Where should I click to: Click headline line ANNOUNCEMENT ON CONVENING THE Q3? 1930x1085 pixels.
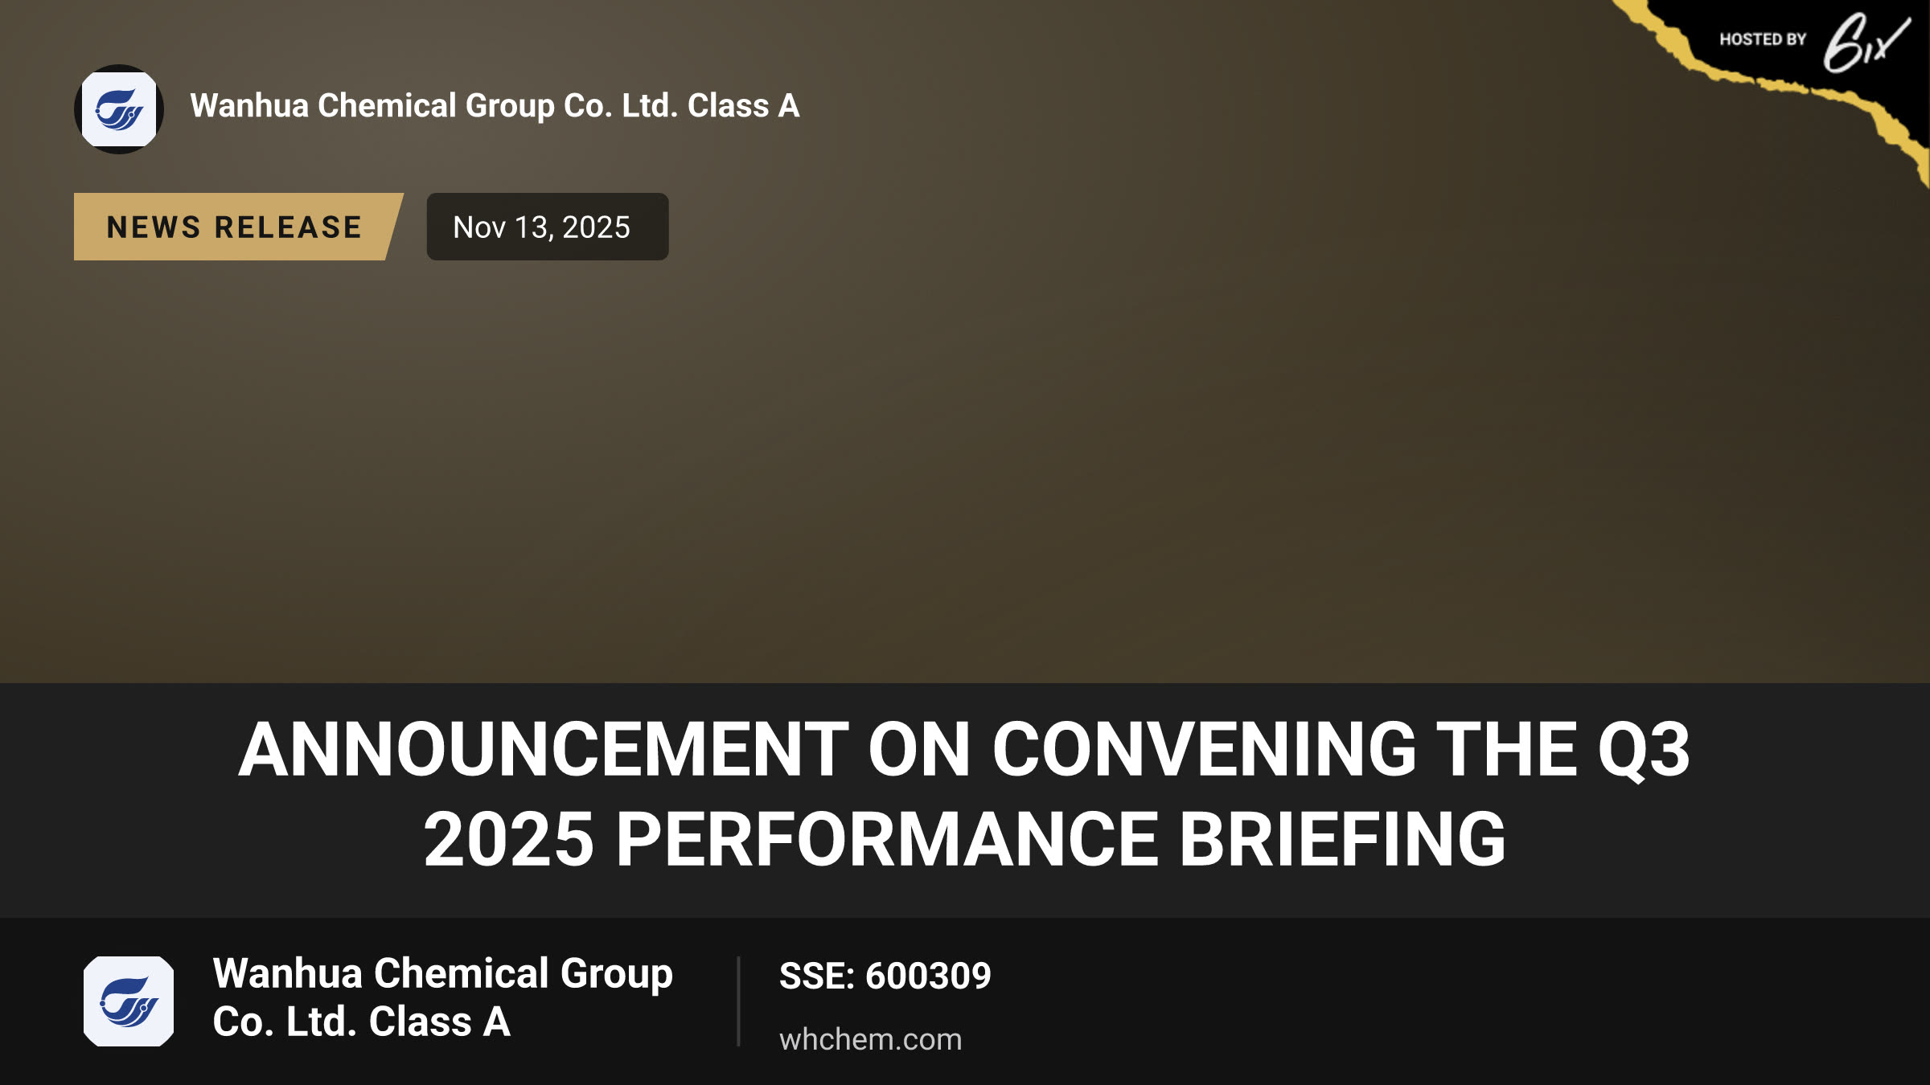(x=964, y=749)
